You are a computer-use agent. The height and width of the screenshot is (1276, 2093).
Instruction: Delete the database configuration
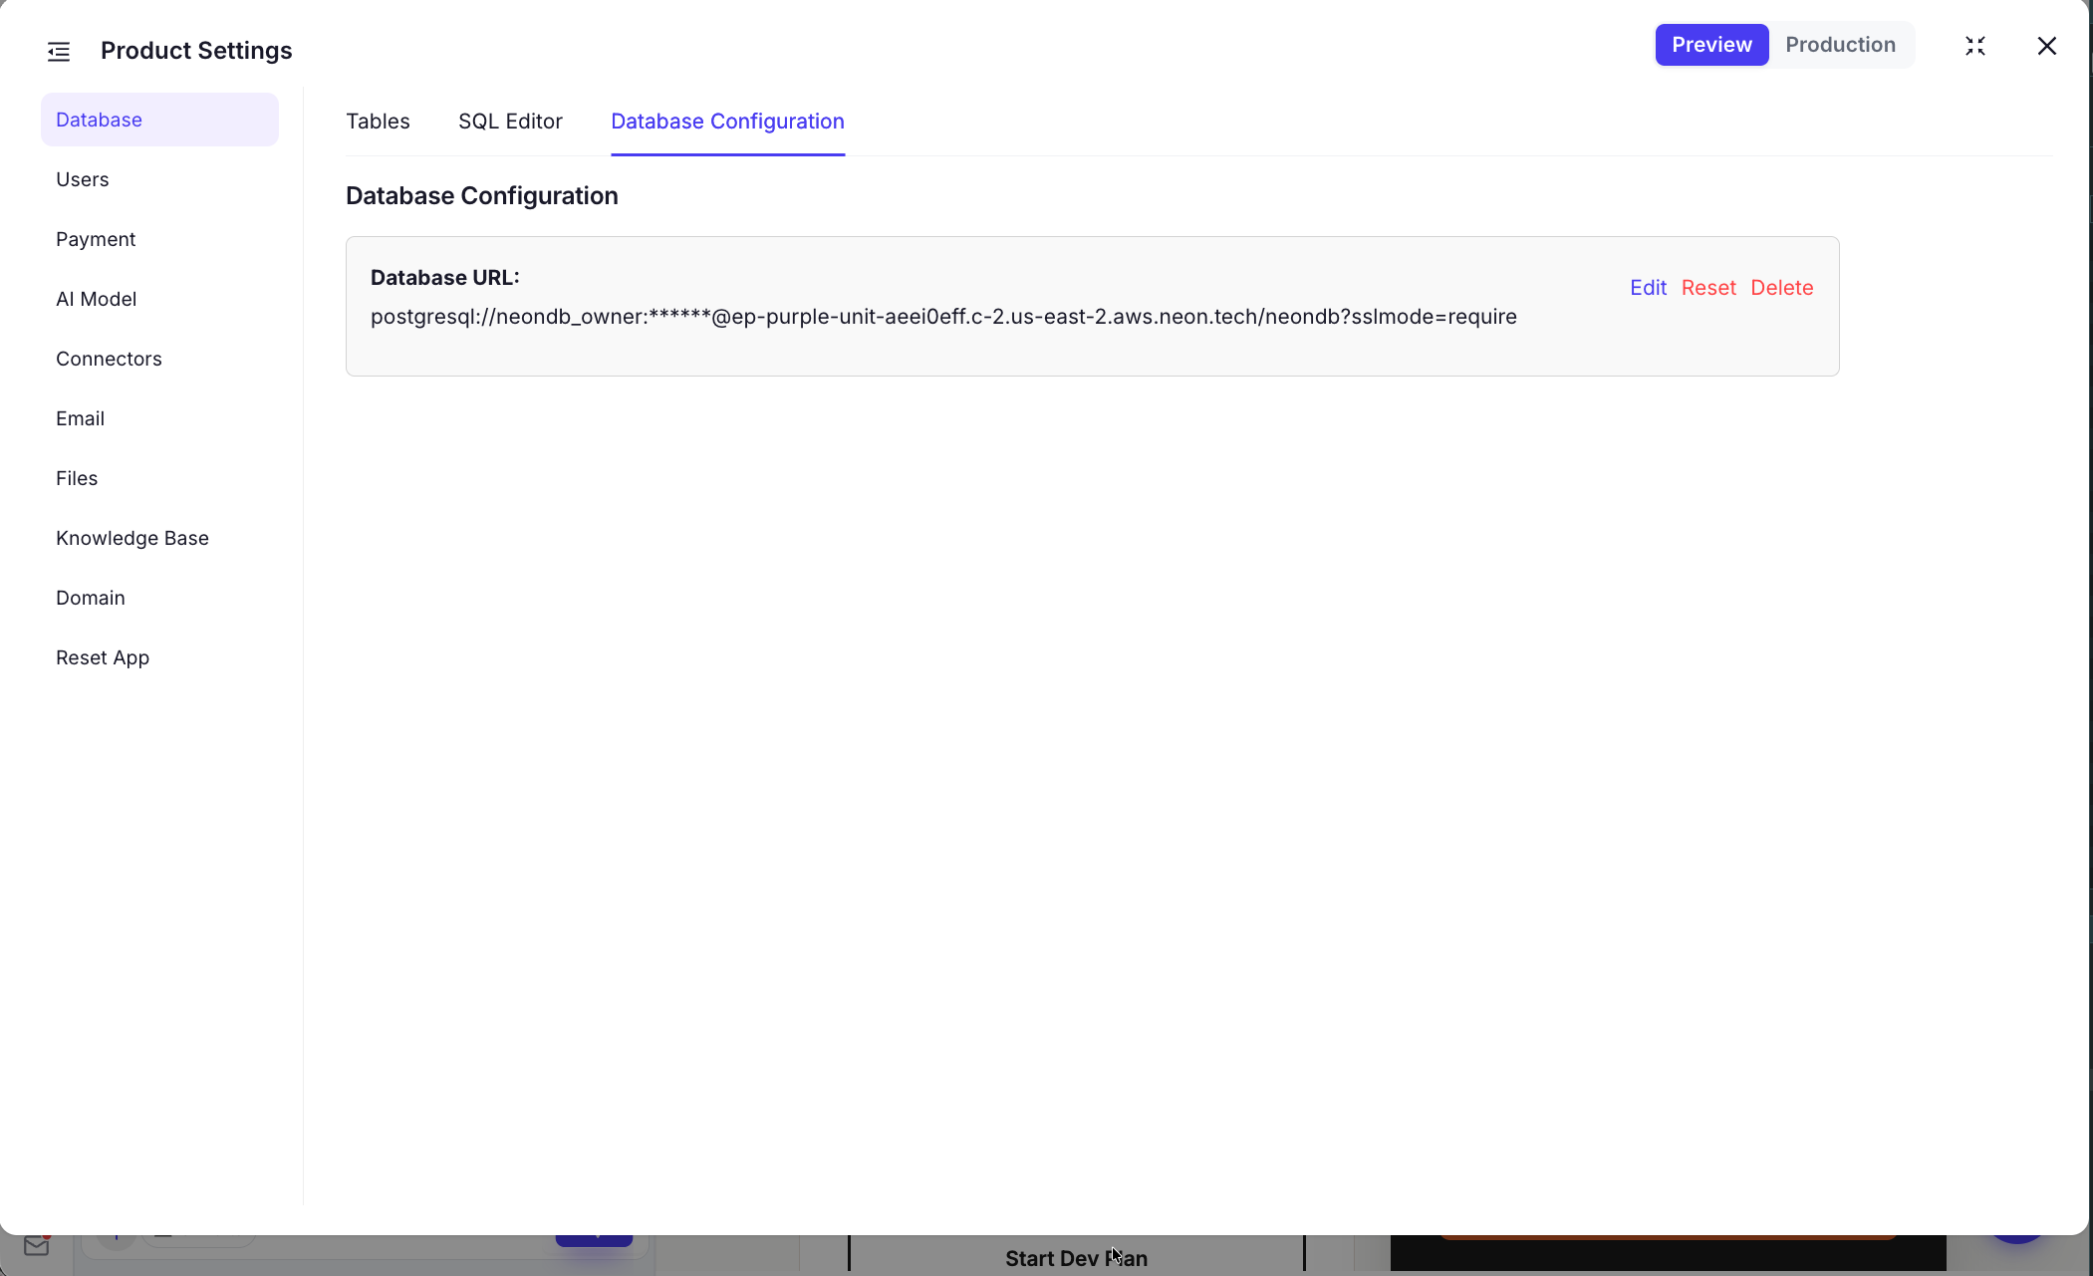pos(1781,288)
